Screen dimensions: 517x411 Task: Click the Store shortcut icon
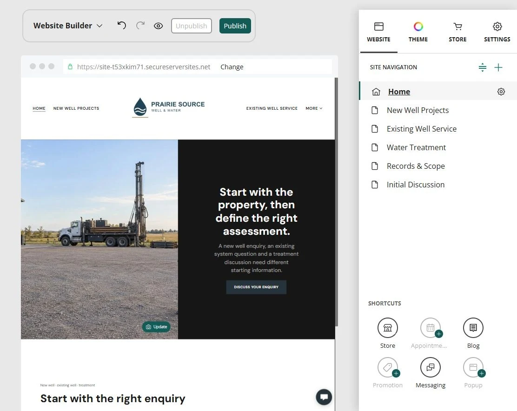[x=387, y=328]
